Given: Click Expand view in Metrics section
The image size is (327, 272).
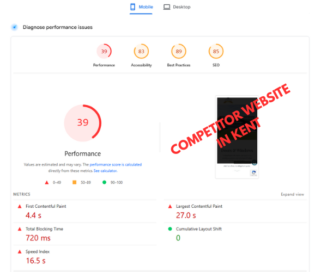Looking at the screenshot, I should coord(292,194).
